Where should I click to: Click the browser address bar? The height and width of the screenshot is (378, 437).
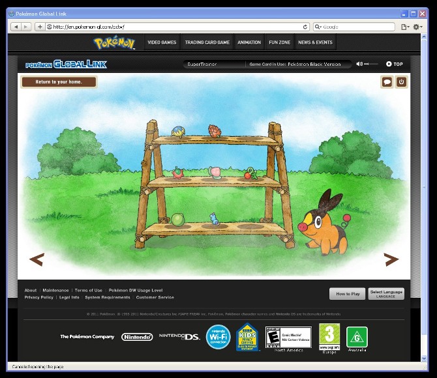pos(176,27)
